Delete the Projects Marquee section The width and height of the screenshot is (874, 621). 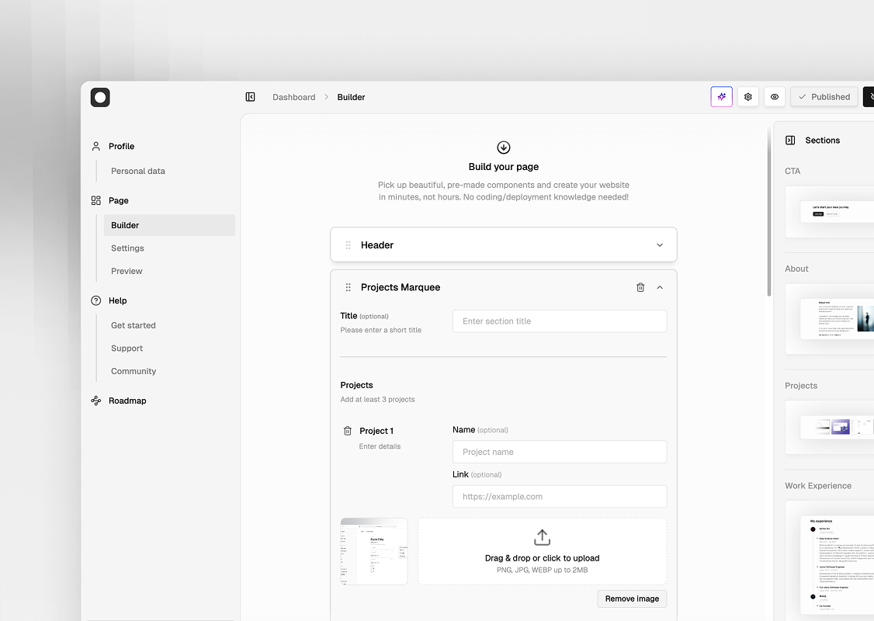pyautogui.click(x=640, y=288)
